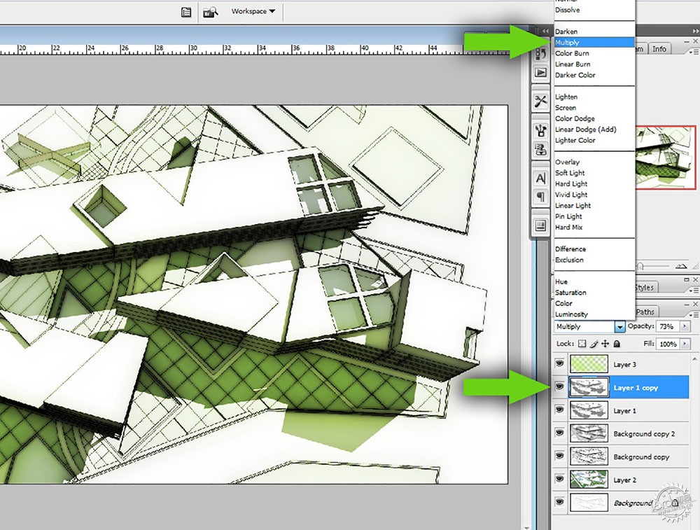Choose Color Burn blend mode
Screen dimensions: 700x530
click(594, 53)
